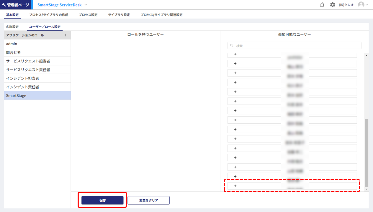
Task: Select the ライブラリ設定 tab
Action: pos(119,15)
